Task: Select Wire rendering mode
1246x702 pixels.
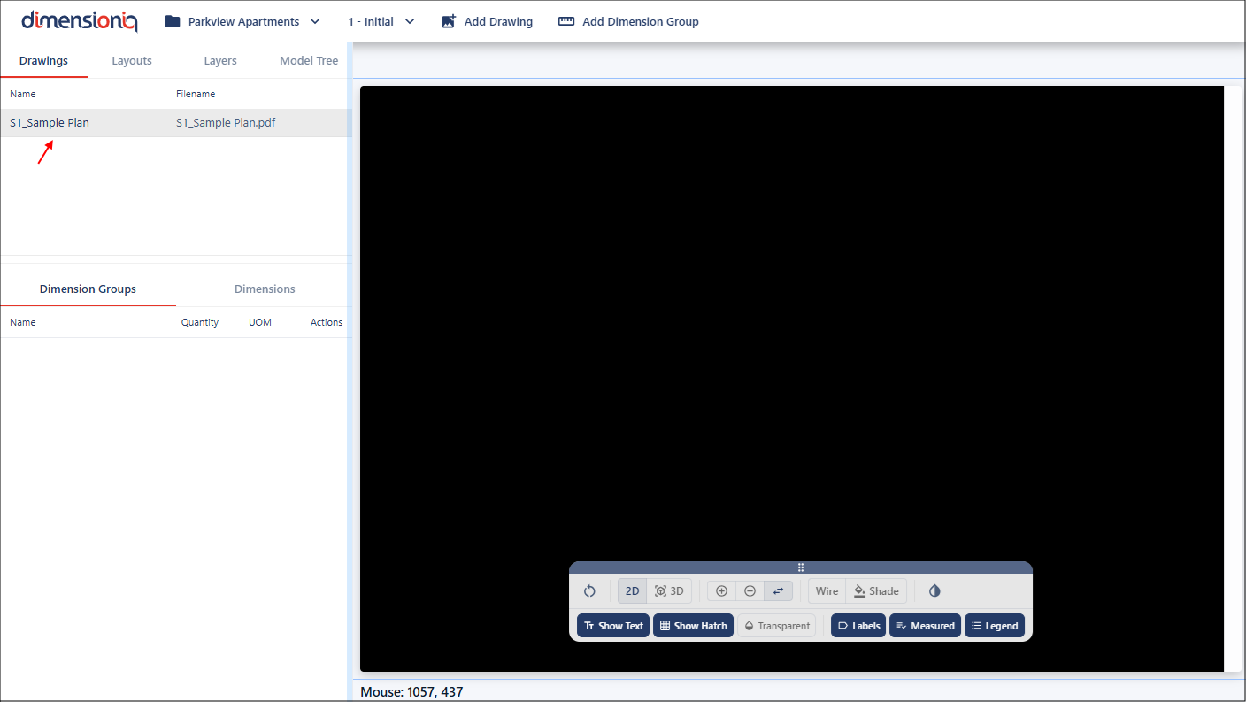Action: 827,591
